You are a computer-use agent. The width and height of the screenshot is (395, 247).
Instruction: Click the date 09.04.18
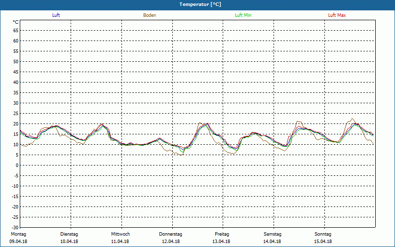(18, 242)
